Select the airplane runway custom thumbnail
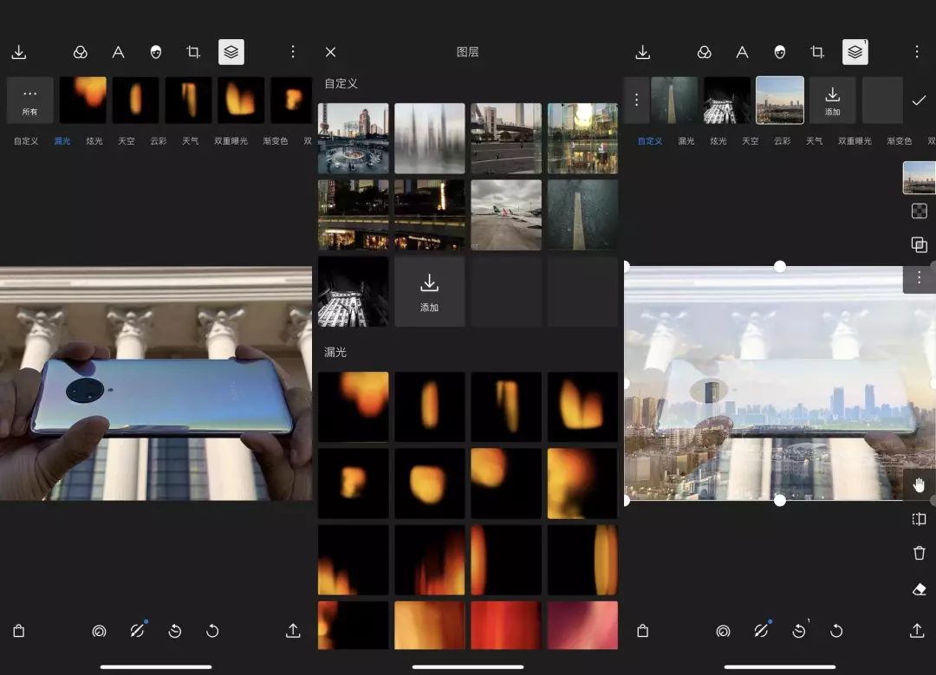 pos(506,215)
